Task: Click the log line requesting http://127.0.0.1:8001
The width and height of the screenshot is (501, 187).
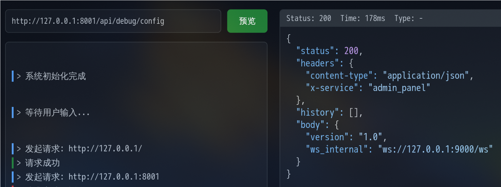Action: [x=86, y=177]
